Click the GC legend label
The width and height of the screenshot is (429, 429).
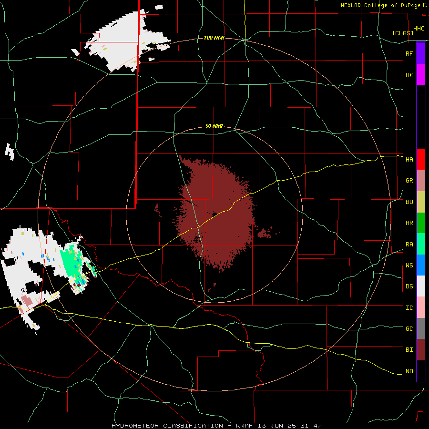point(409,329)
